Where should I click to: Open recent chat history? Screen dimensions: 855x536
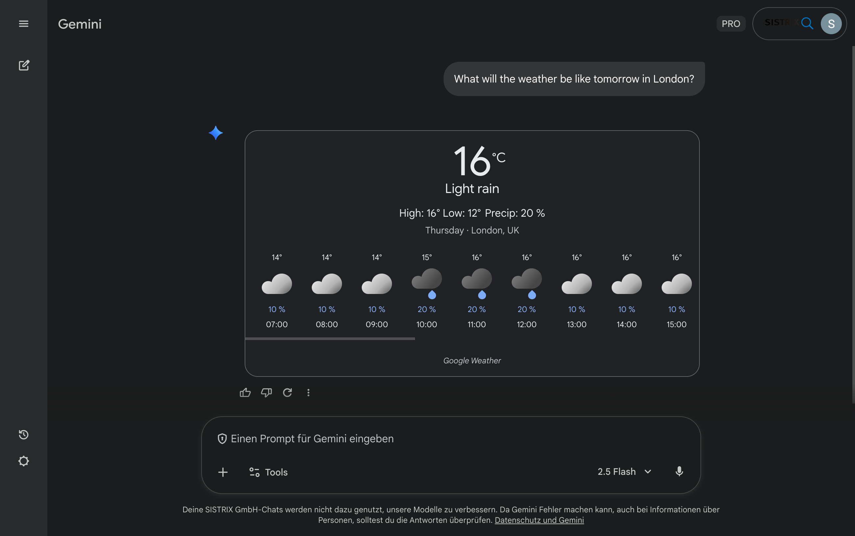(24, 434)
